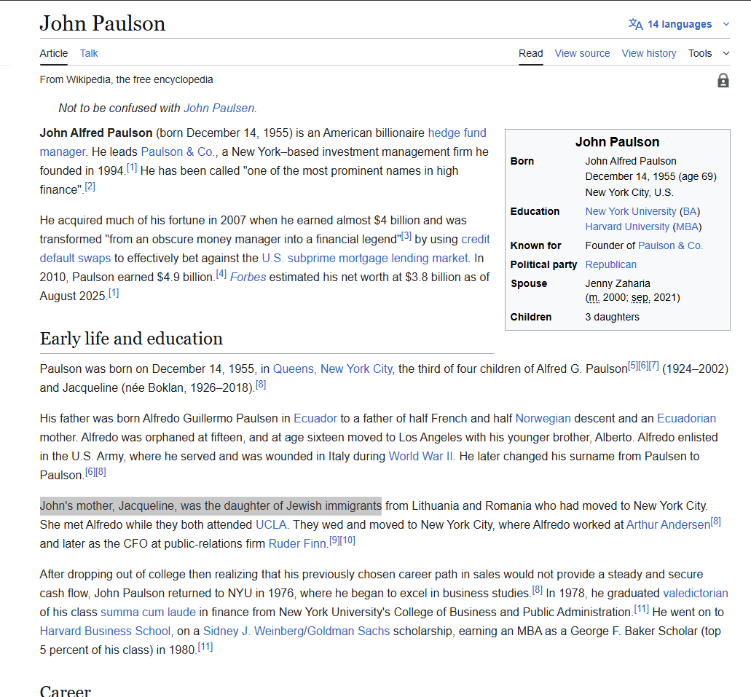Open the summa cum laude link

148,613
